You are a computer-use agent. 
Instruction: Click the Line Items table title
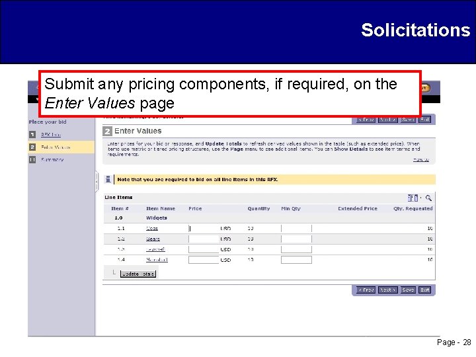(x=118, y=197)
